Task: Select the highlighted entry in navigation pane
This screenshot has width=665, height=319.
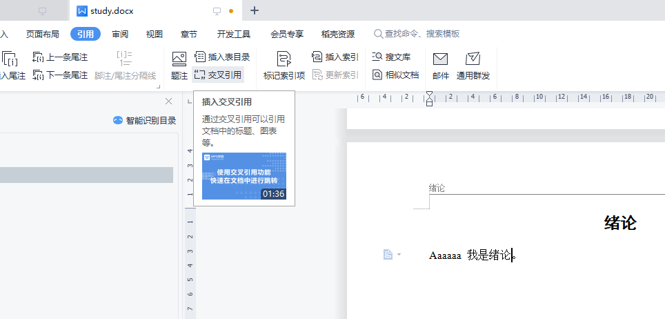Action: [x=86, y=175]
